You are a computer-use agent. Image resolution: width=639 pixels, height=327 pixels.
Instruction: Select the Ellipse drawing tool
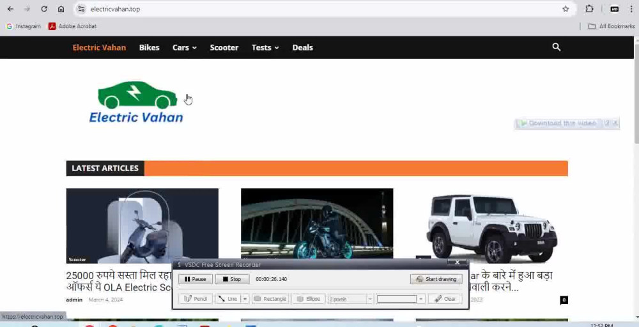[309, 299]
